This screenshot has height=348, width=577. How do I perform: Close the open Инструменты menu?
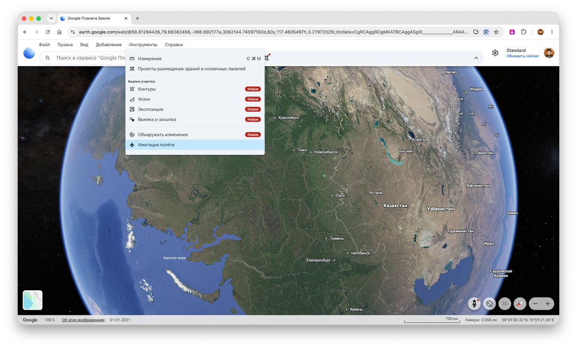click(143, 45)
